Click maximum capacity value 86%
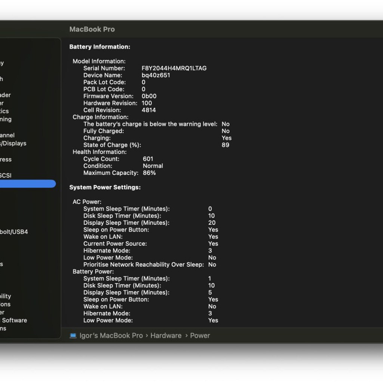Screen dimensions: 383x383 point(149,173)
